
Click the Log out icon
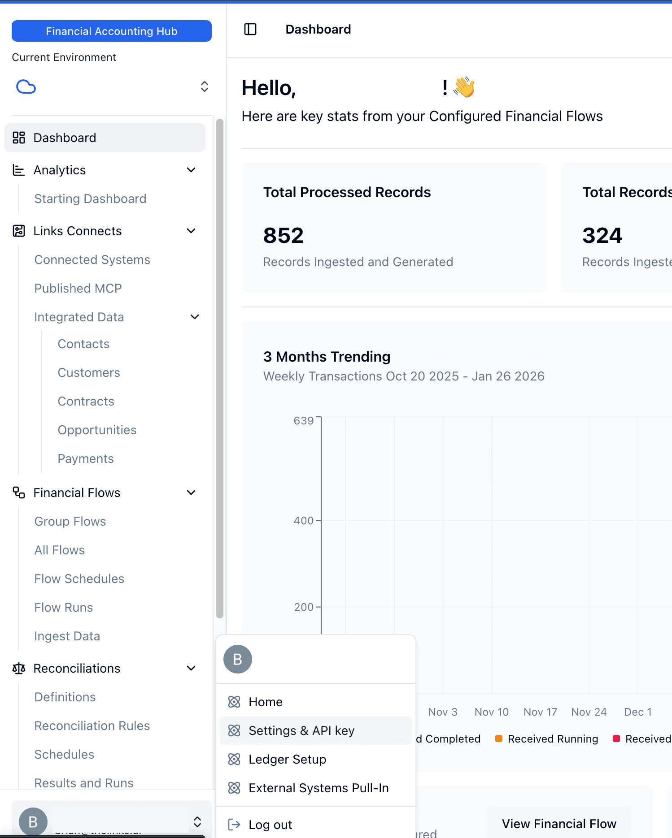[x=234, y=825]
